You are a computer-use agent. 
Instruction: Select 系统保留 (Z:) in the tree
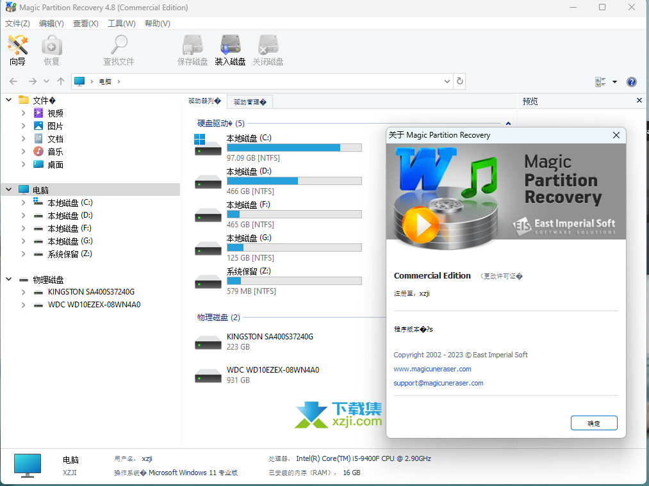70,254
